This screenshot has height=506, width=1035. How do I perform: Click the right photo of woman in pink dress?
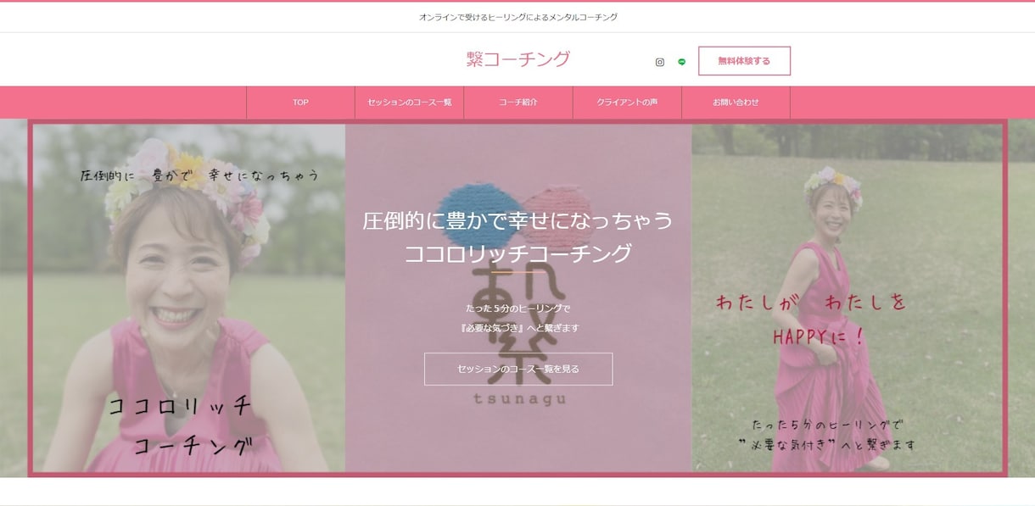pyautogui.click(x=847, y=298)
